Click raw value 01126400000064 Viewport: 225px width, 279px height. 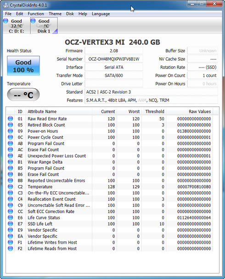[x=194, y=217]
